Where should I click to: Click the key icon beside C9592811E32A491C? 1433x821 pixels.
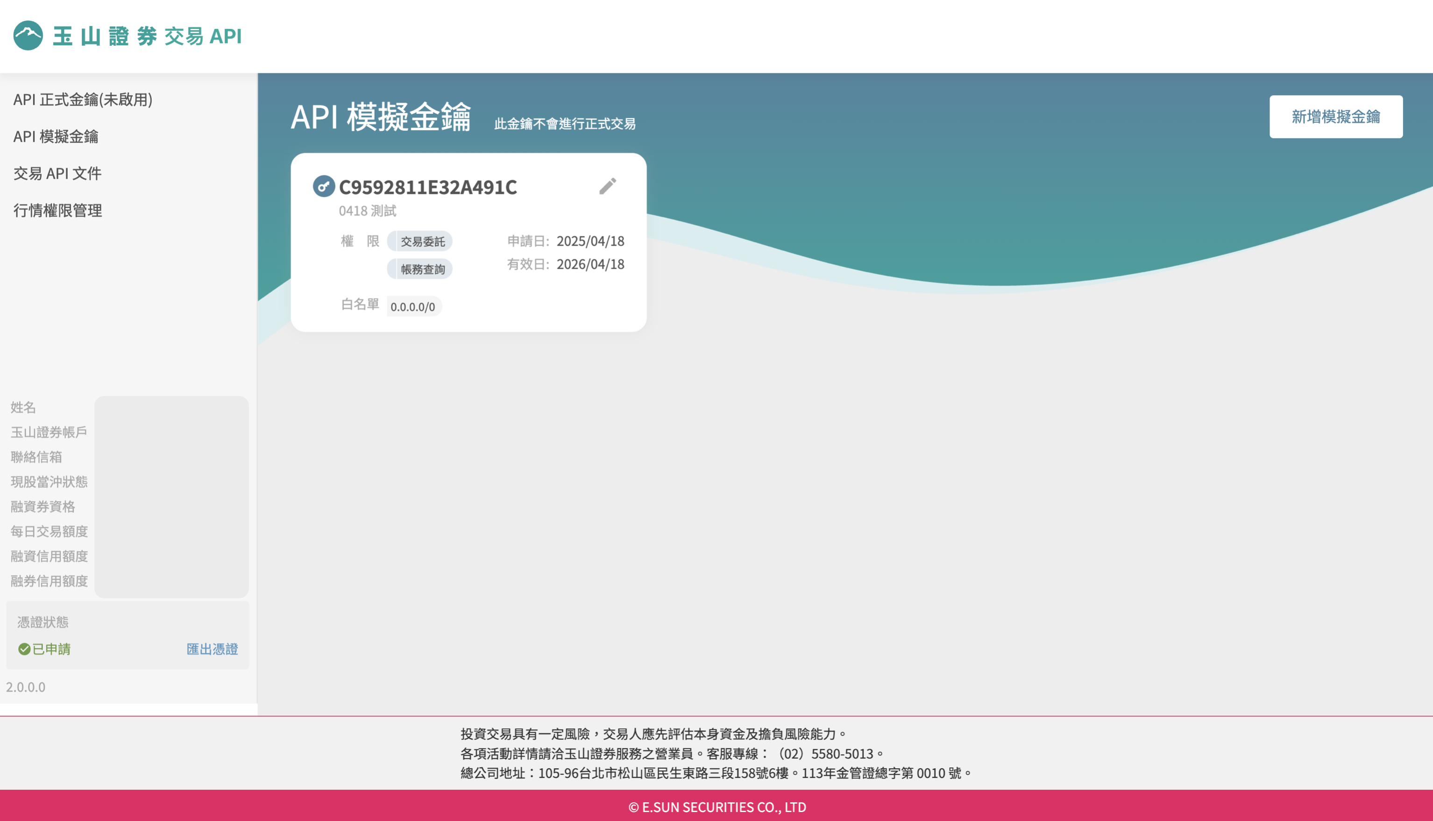coord(324,186)
